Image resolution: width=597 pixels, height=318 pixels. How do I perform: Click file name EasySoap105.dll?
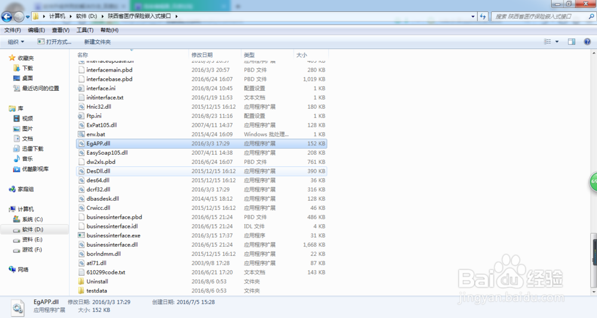click(107, 152)
